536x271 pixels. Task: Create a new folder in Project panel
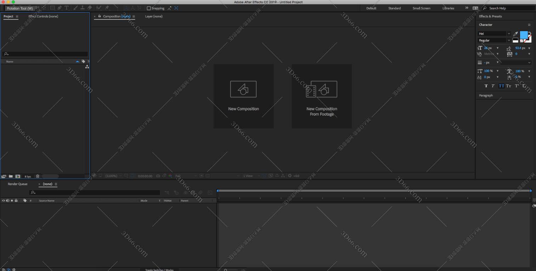pyautogui.click(x=11, y=176)
